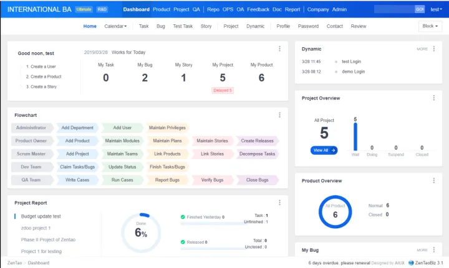Open the Project Overview panel options icon

click(x=433, y=98)
